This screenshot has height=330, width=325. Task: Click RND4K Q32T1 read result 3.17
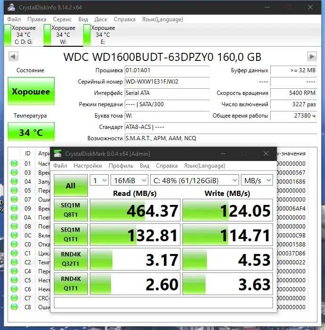(135, 259)
